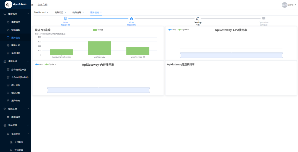Toggle the sidebar hamburger menu icon
Image resolution: width=298 pixels, height=152 pixels.
[x=32, y=5]
